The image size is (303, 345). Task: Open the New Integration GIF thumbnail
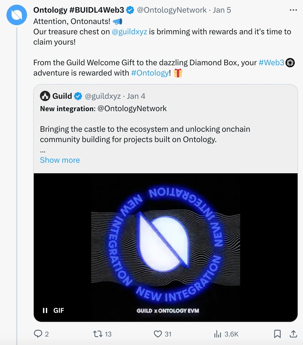(166, 247)
